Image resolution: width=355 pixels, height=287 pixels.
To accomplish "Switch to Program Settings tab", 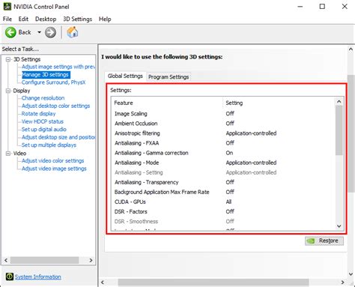I will coord(169,77).
